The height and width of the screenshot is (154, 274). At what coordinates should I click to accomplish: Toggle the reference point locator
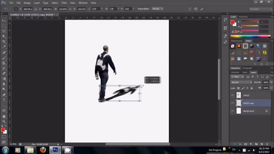tap(16, 9)
